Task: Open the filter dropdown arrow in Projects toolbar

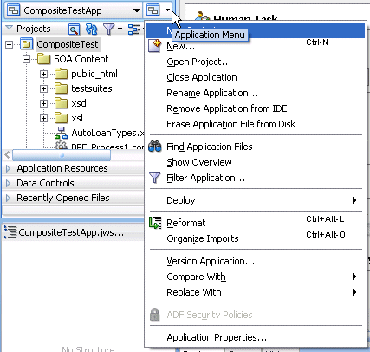Action: pos(120,29)
